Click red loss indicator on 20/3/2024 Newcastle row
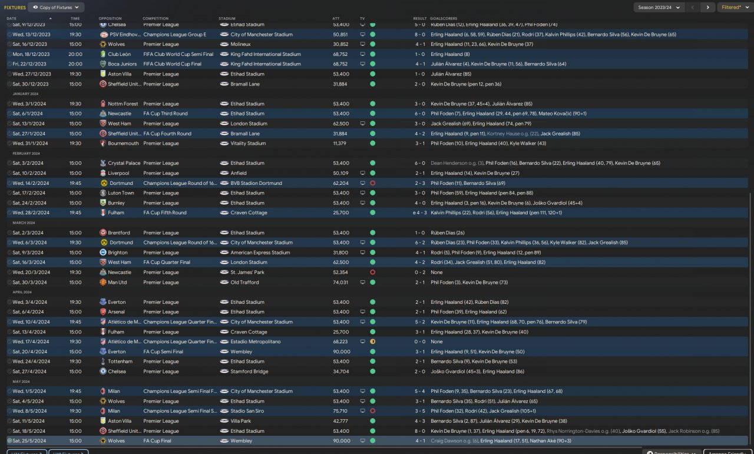The image size is (754, 454). pos(372,272)
